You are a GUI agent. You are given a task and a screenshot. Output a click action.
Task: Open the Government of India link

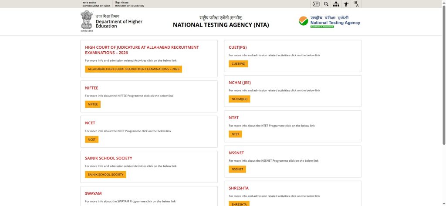[96, 4]
